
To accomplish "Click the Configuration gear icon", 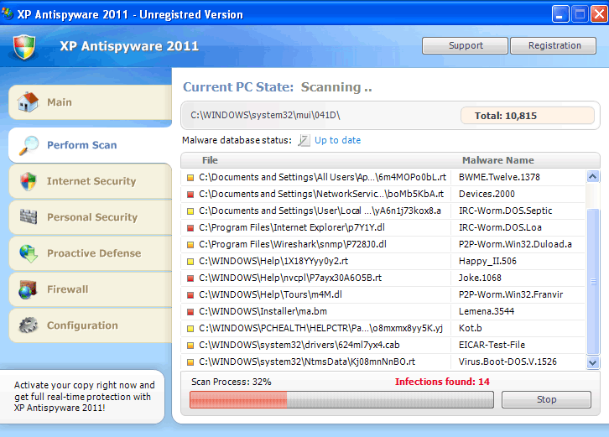I will tap(28, 325).
